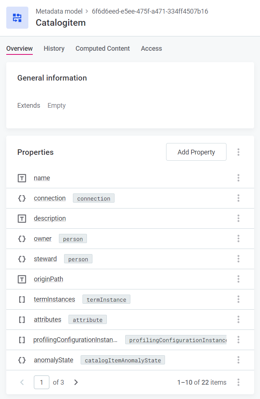Image resolution: width=260 pixels, height=399 pixels.
Task: Click the catalogItemAnomalyState type tag
Action: coord(123,360)
